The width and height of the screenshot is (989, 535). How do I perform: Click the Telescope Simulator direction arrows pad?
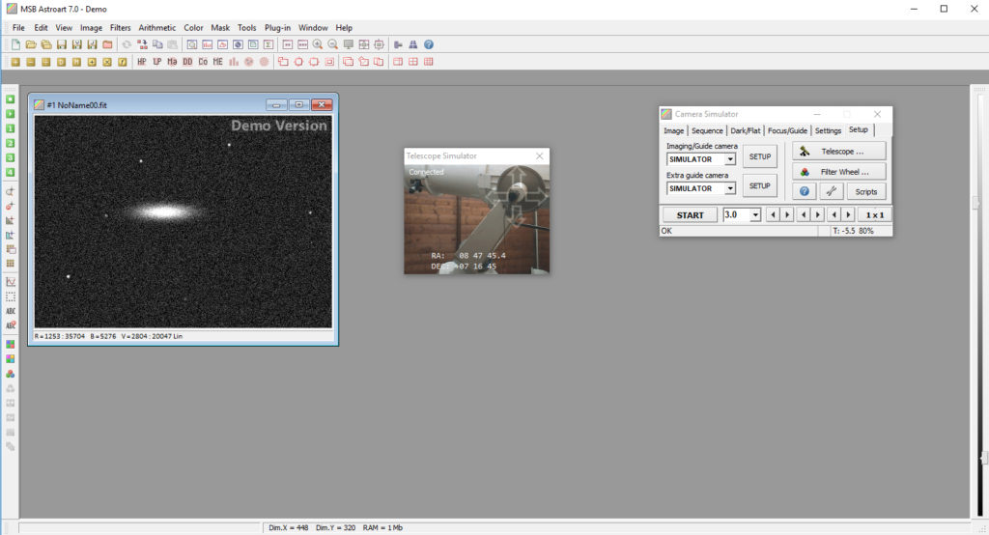518,196
